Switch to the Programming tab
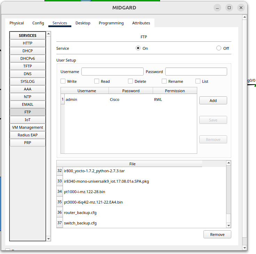This screenshot has width=256, height=254. tap(111, 23)
